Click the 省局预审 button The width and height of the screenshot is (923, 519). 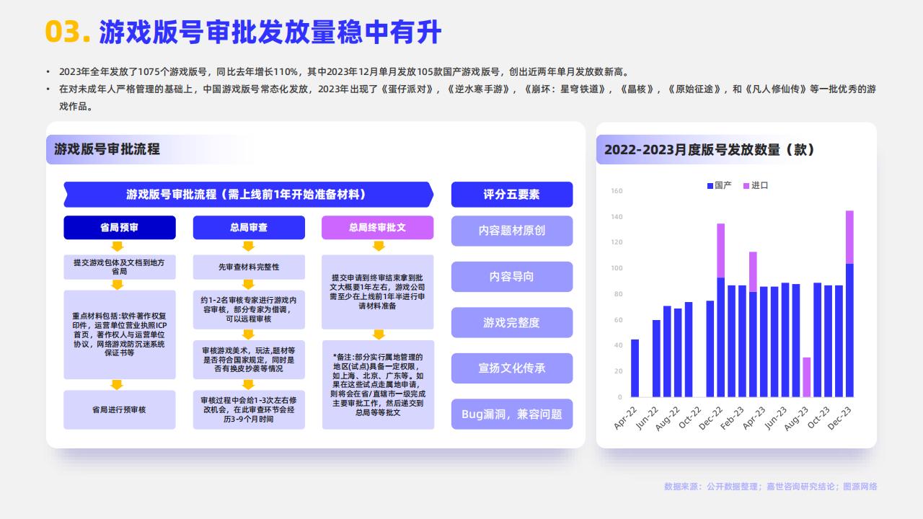click(120, 228)
